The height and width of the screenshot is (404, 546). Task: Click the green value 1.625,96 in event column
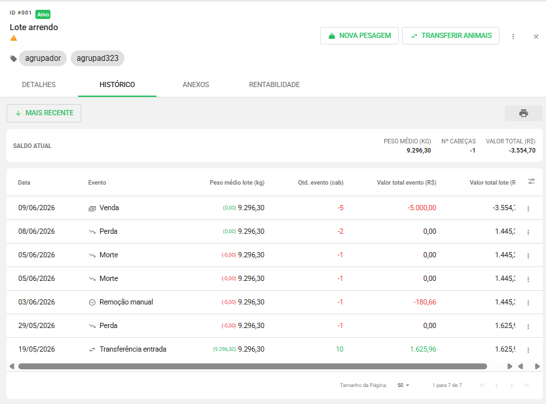[423, 349]
